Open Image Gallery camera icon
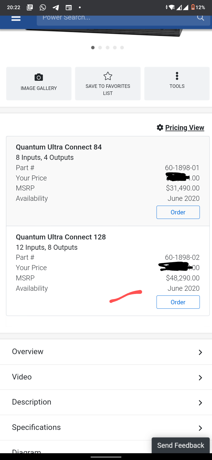This screenshot has width=212, height=460. point(39,77)
